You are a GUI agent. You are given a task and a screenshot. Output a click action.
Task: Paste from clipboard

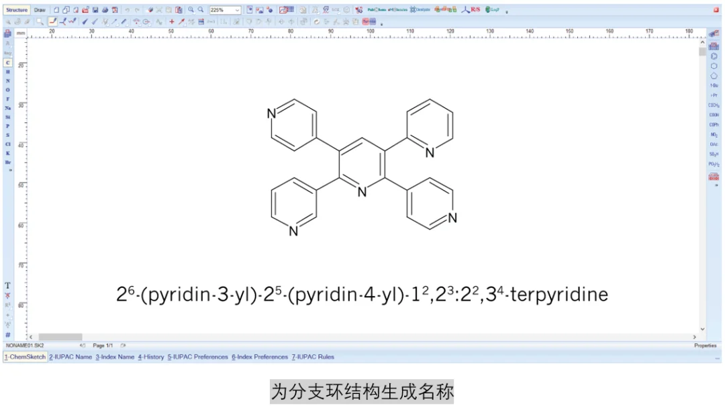[x=179, y=9]
